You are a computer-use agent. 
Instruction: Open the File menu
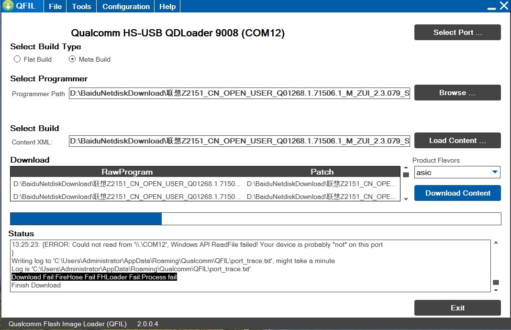pyautogui.click(x=55, y=6)
